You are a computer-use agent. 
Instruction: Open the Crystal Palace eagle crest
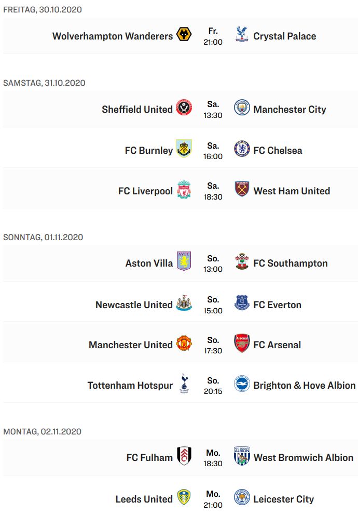point(242,34)
